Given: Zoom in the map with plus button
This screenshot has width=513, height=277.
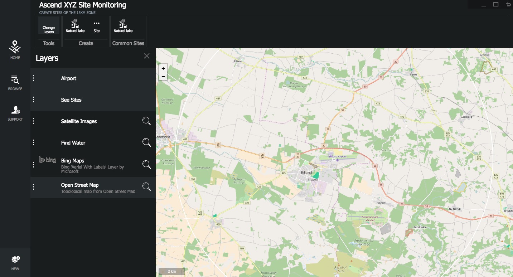Looking at the screenshot, I should tap(163, 68).
